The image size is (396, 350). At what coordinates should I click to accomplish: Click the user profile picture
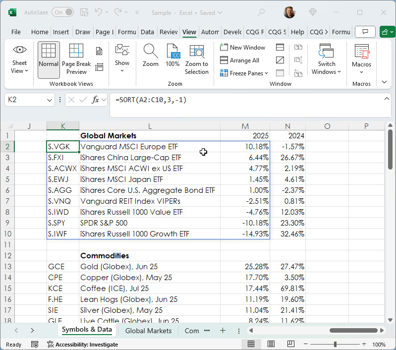[x=289, y=12]
